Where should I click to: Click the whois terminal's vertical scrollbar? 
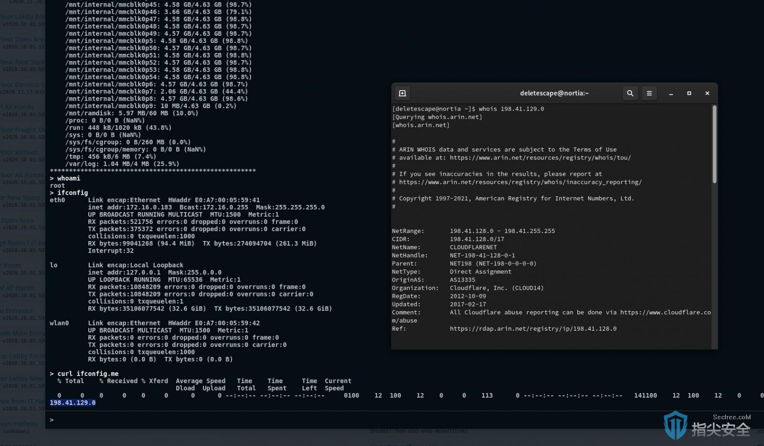(714, 144)
